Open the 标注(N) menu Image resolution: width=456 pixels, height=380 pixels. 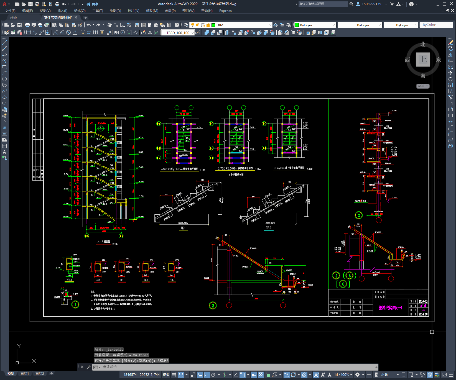coord(133,11)
